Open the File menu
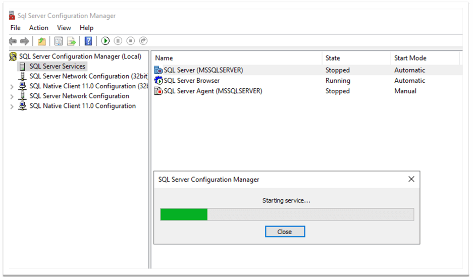This screenshot has width=473, height=280. pos(15,28)
